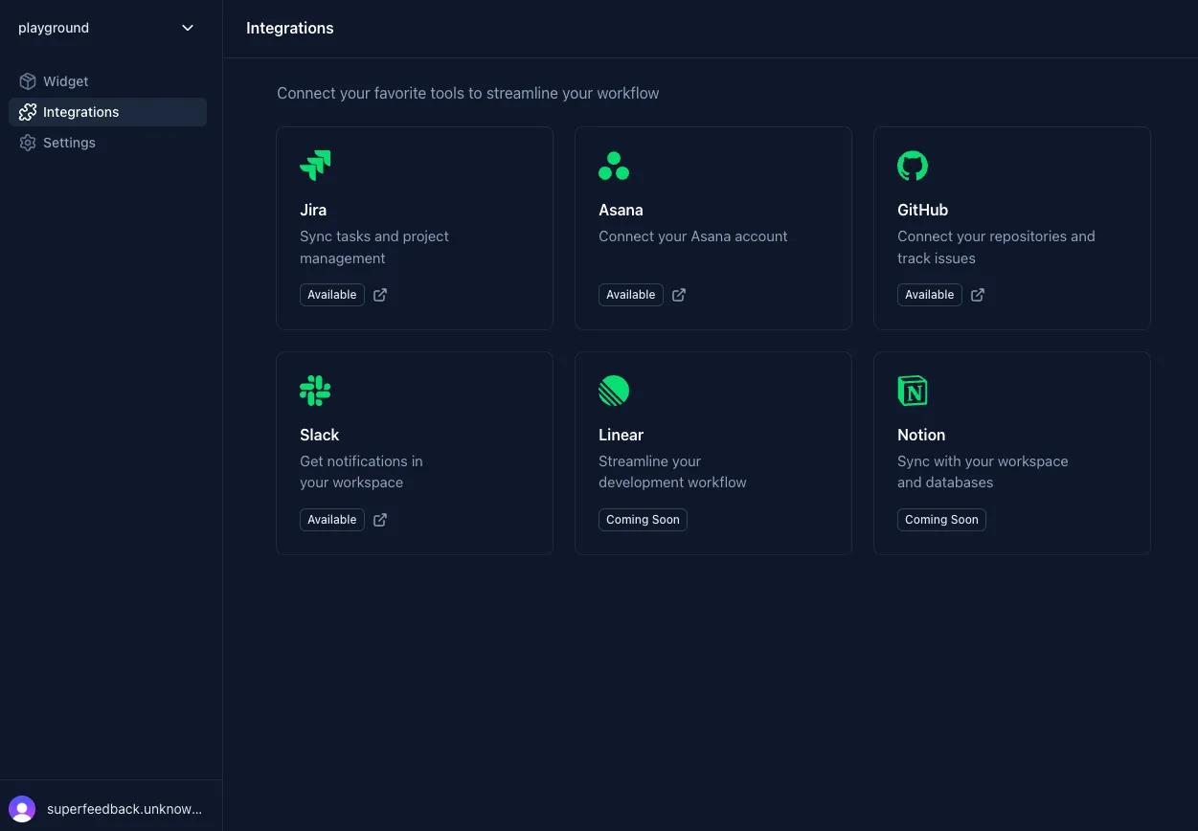Click the Notion logo icon

click(x=913, y=391)
